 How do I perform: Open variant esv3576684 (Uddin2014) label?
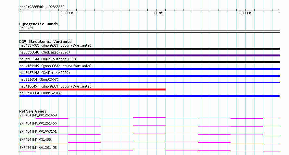[x=41, y=93]
